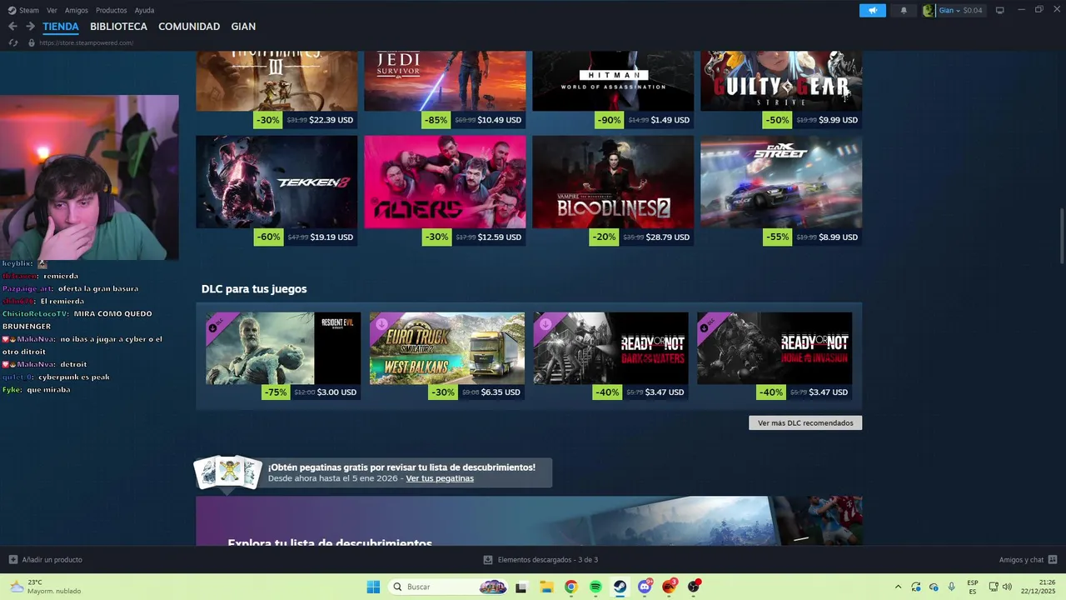The width and height of the screenshot is (1066, 600).
Task: Open the weather widget showing 23°C
Action: pyautogui.click(x=46, y=587)
